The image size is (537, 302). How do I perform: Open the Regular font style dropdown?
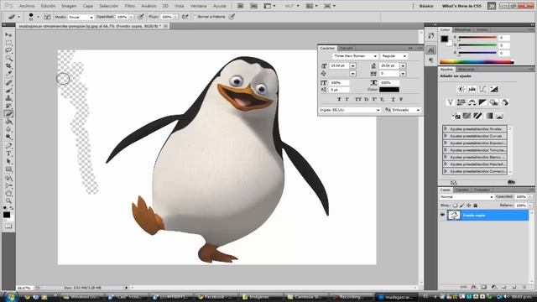pos(394,56)
